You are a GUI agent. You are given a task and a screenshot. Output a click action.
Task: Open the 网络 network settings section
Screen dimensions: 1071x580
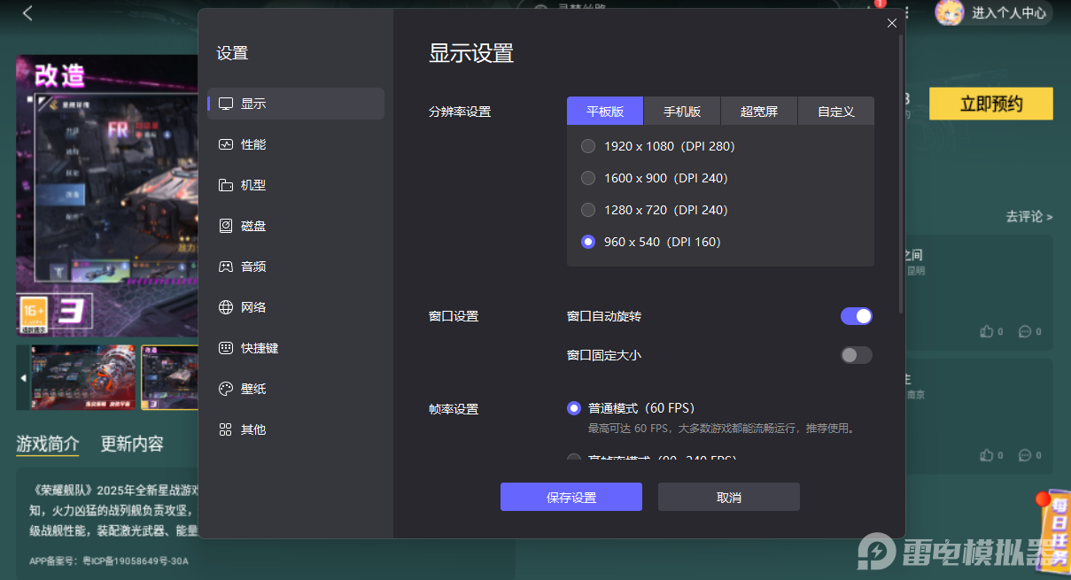coord(296,307)
